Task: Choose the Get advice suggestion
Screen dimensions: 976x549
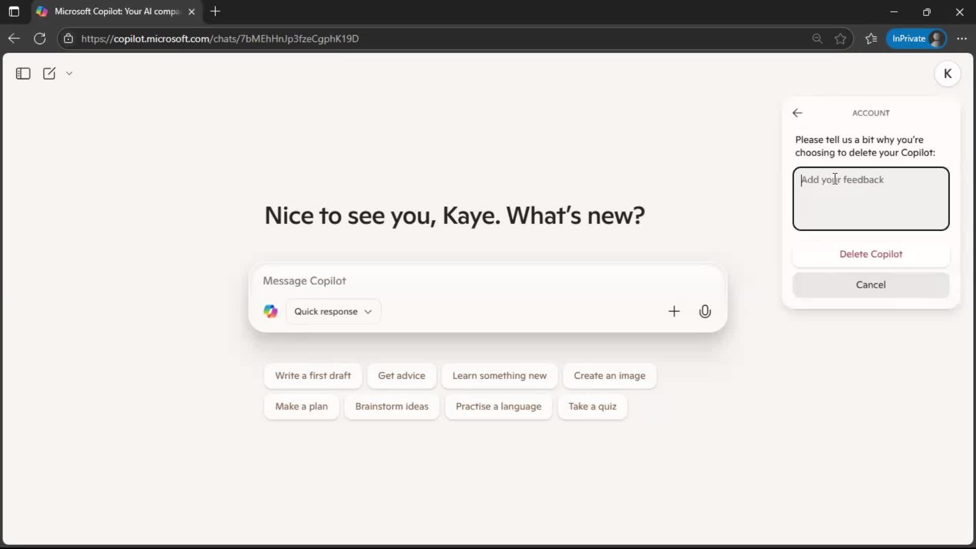Action: 402,376
